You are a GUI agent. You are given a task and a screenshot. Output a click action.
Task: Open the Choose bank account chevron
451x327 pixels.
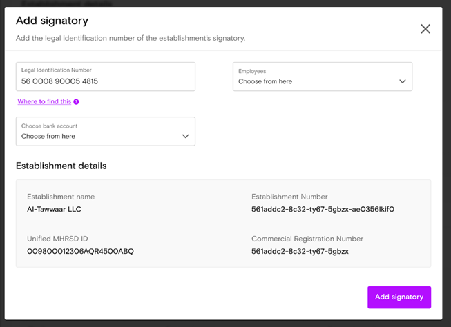186,136
